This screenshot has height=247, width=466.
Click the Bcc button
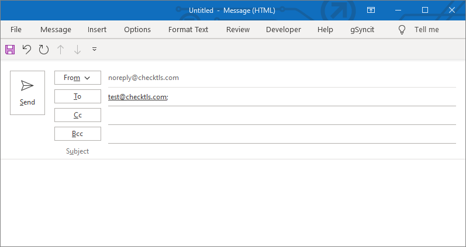[x=78, y=134]
